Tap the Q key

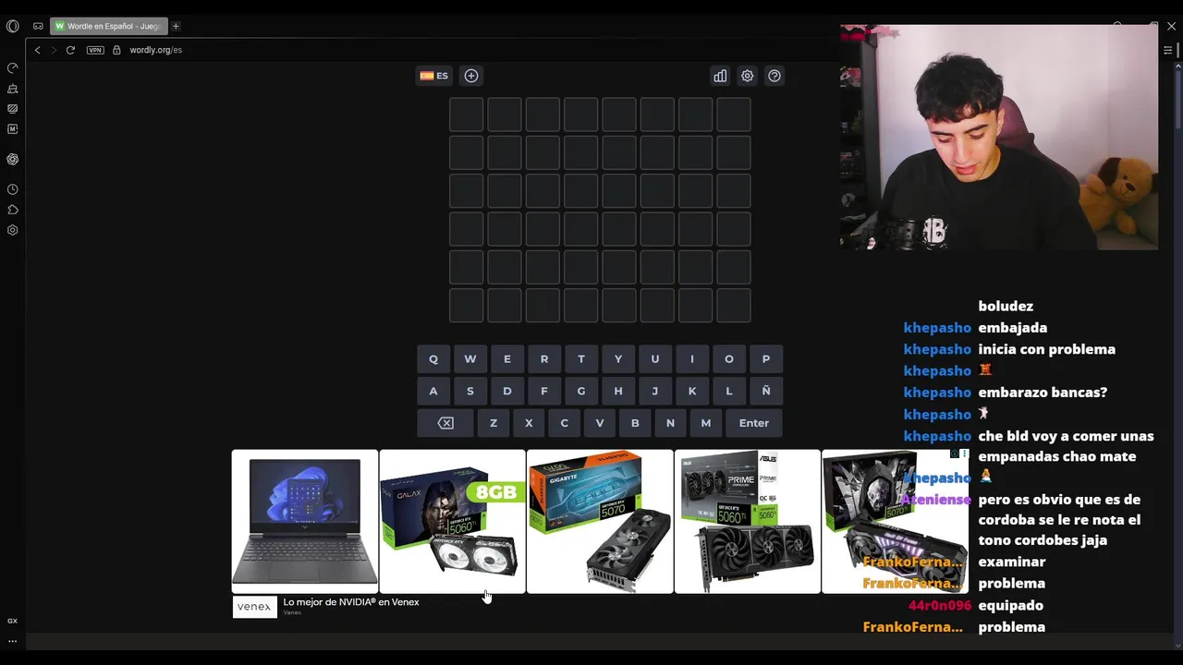click(433, 359)
